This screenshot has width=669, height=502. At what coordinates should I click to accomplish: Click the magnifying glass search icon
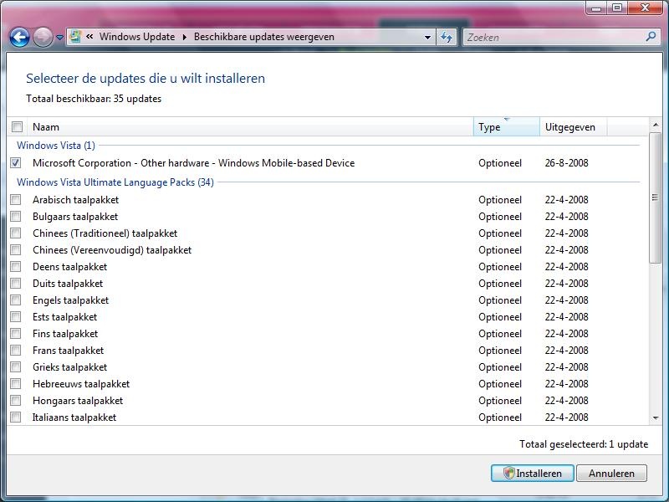click(x=651, y=37)
